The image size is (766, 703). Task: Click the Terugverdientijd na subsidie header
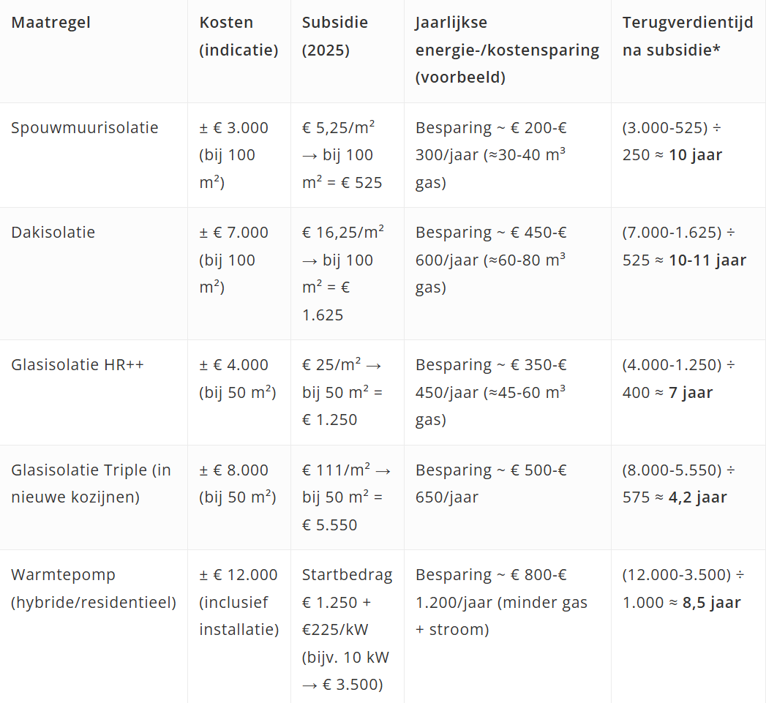(x=687, y=37)
